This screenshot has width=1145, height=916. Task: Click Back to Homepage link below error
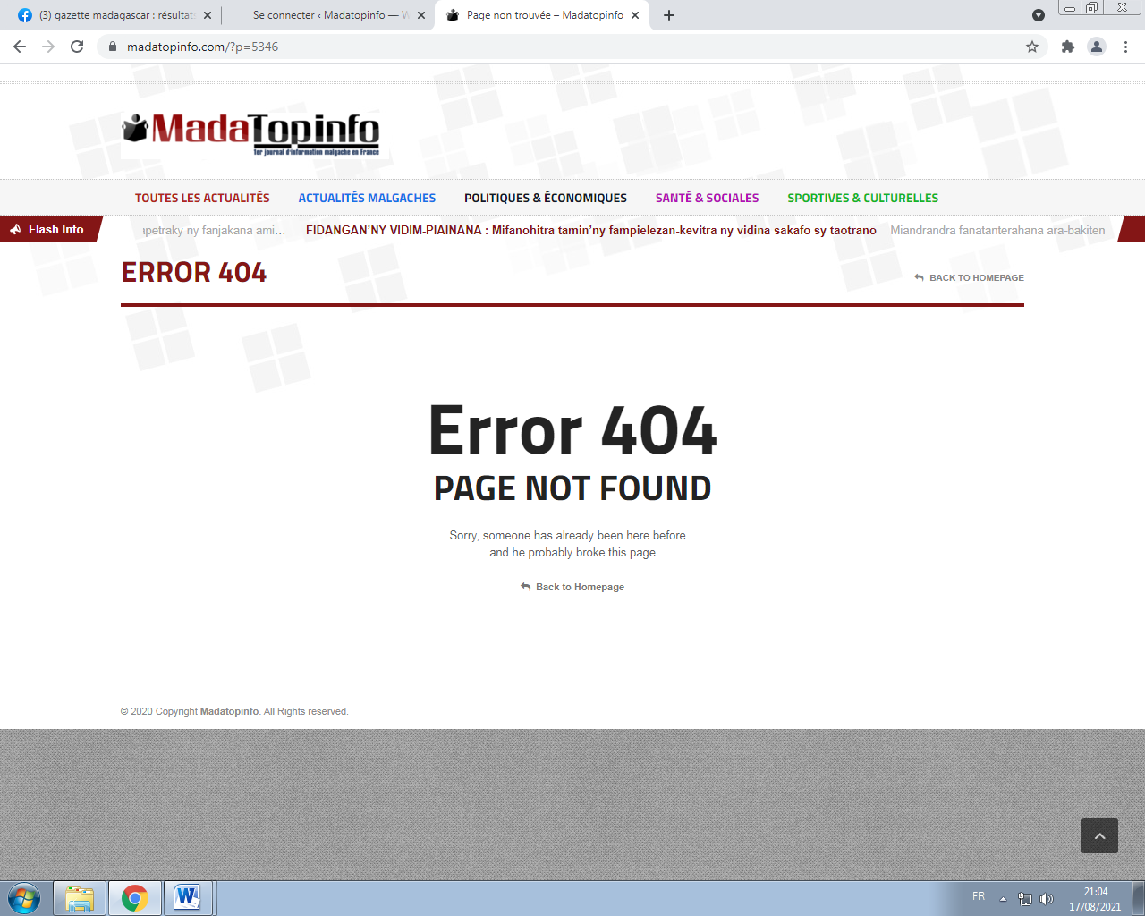pos(572,587)
